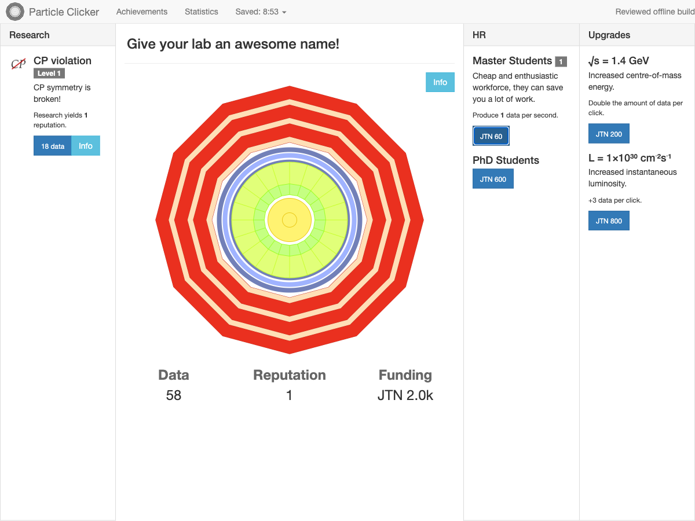This screenshot has height=521, width=695.
Task: Click "+3 data per click." text
Action: tap(615, 200)
